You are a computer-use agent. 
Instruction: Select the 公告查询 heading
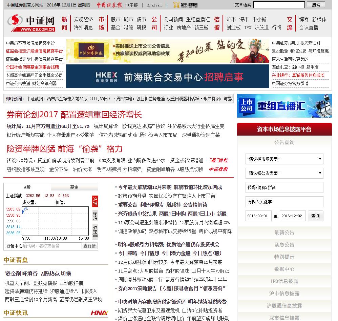[284, 142]
